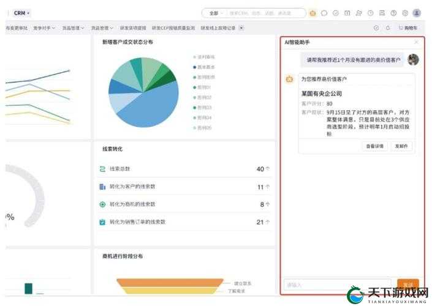
Task: Click the yellow 了解需求 funnel stage
Action: click(170, 290)
